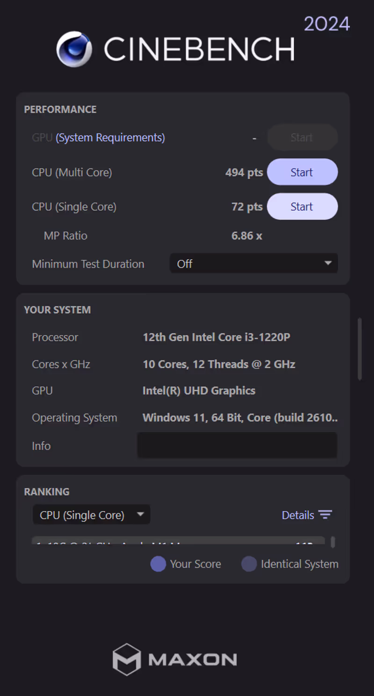Click the CINEBENCH title text

pos(199,49)
